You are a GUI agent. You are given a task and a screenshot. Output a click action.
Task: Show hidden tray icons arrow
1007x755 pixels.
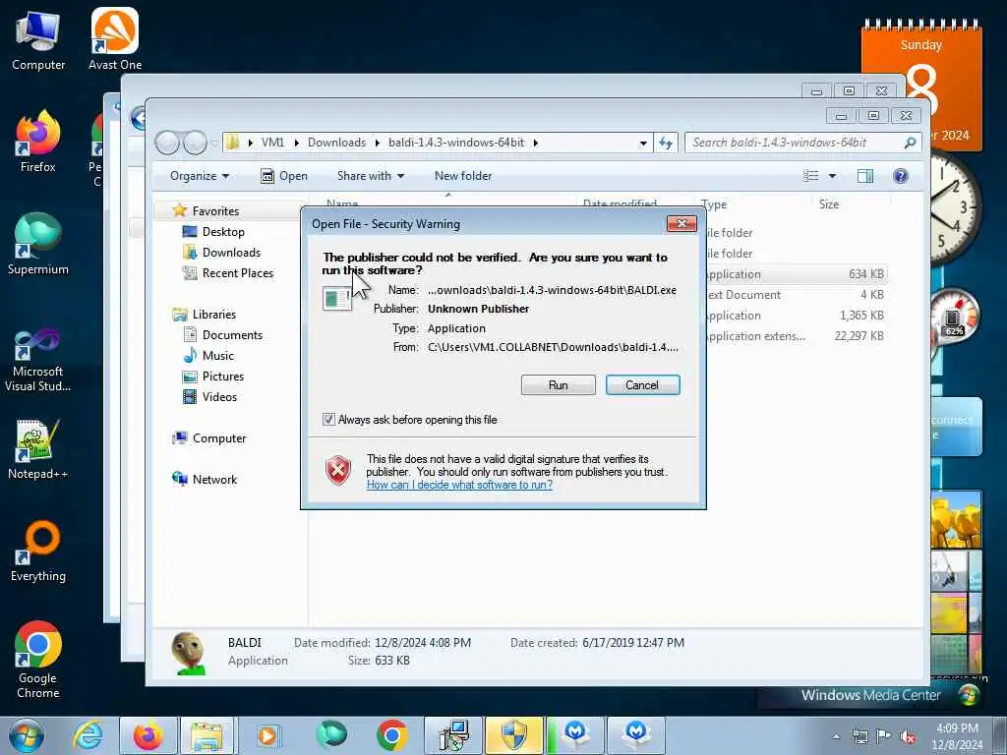pos(836,736)
